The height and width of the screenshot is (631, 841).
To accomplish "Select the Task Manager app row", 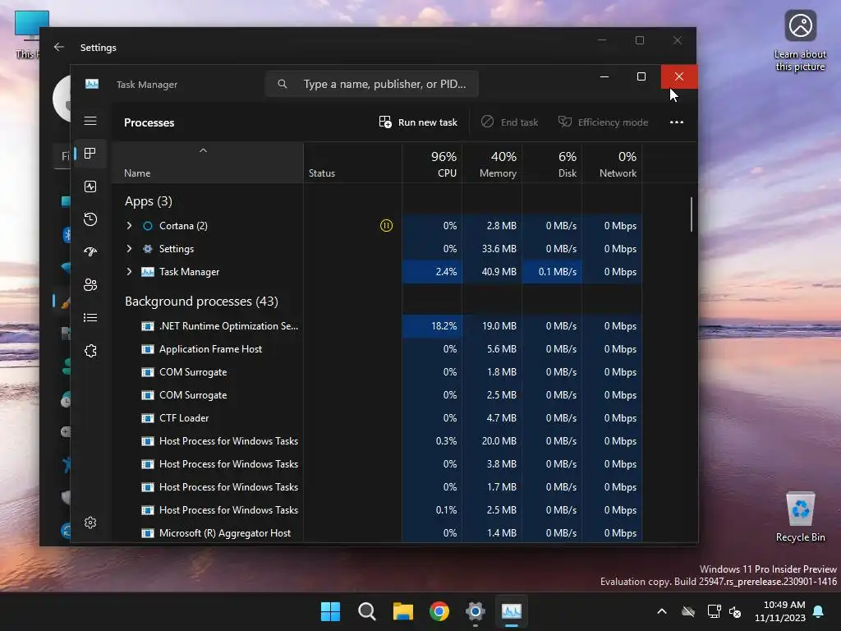I will click(x=377, y=271).
